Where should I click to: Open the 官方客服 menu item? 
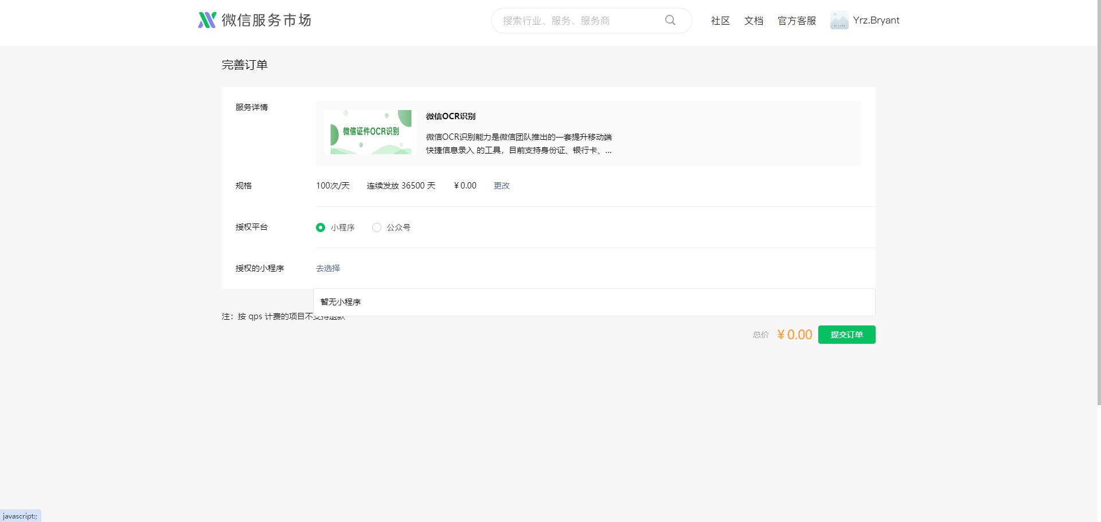pyautogui.click(x=797, y=21)
